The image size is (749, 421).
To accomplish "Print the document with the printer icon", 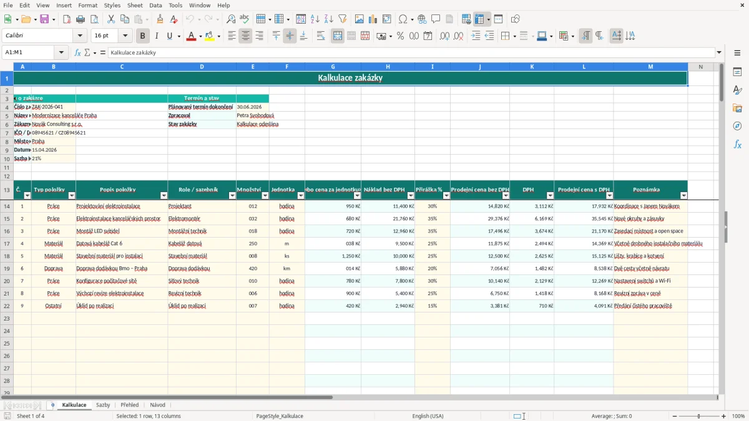I will click(81, 19).
